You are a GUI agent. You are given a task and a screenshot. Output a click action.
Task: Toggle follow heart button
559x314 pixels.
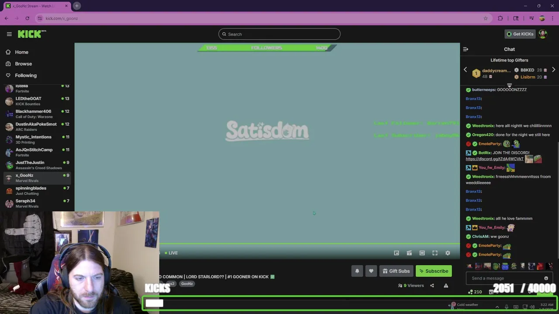[371, 271]
